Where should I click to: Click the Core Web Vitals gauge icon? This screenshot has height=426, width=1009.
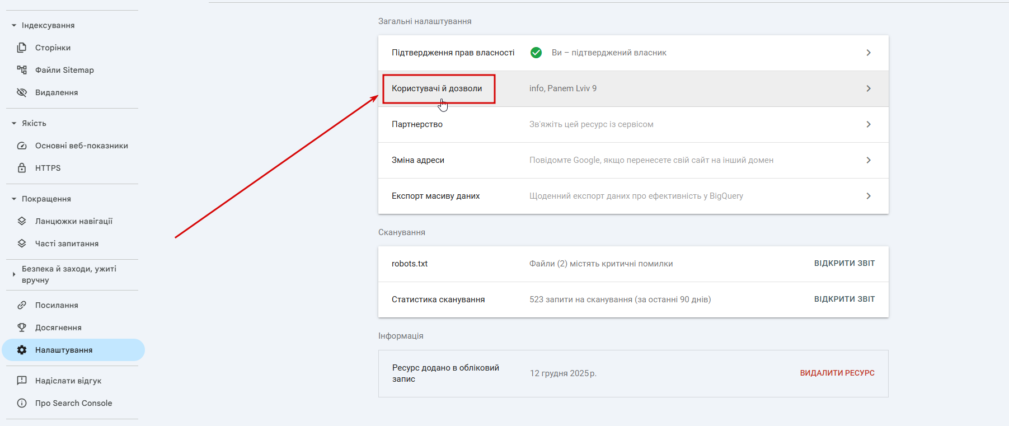point(22,146)
